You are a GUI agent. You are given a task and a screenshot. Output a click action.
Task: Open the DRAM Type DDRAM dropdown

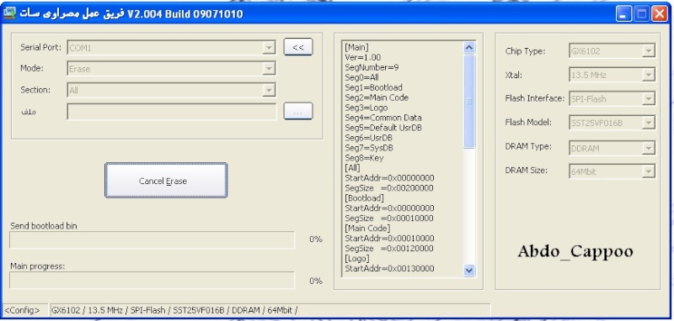click(x=612, y=148)
